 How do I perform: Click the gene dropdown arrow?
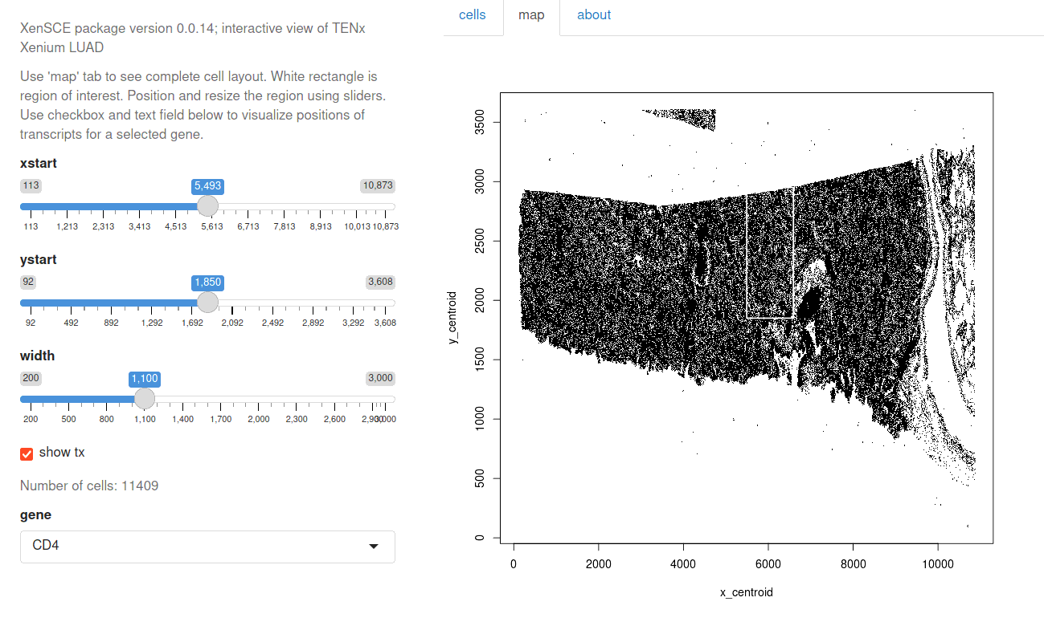373,547
